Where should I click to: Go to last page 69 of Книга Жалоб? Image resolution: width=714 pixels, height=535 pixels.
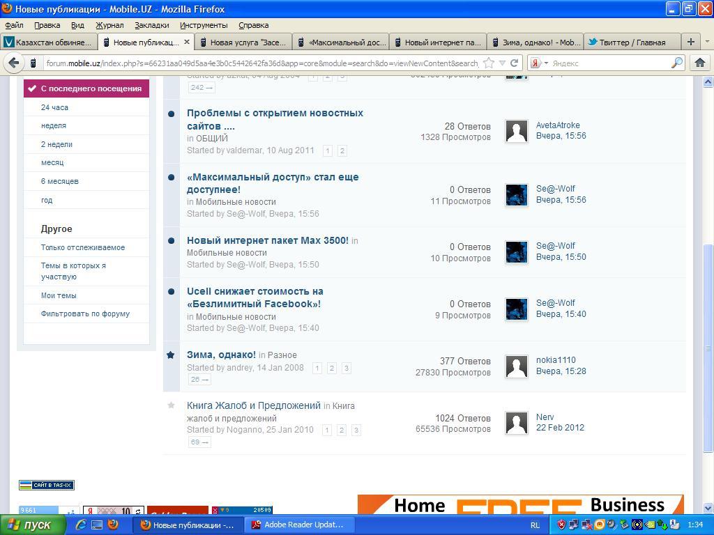pos(199,442)
